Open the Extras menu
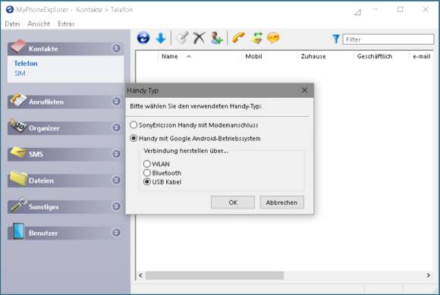The height and width of the screenshot is (295, 440). pos(66,24)
